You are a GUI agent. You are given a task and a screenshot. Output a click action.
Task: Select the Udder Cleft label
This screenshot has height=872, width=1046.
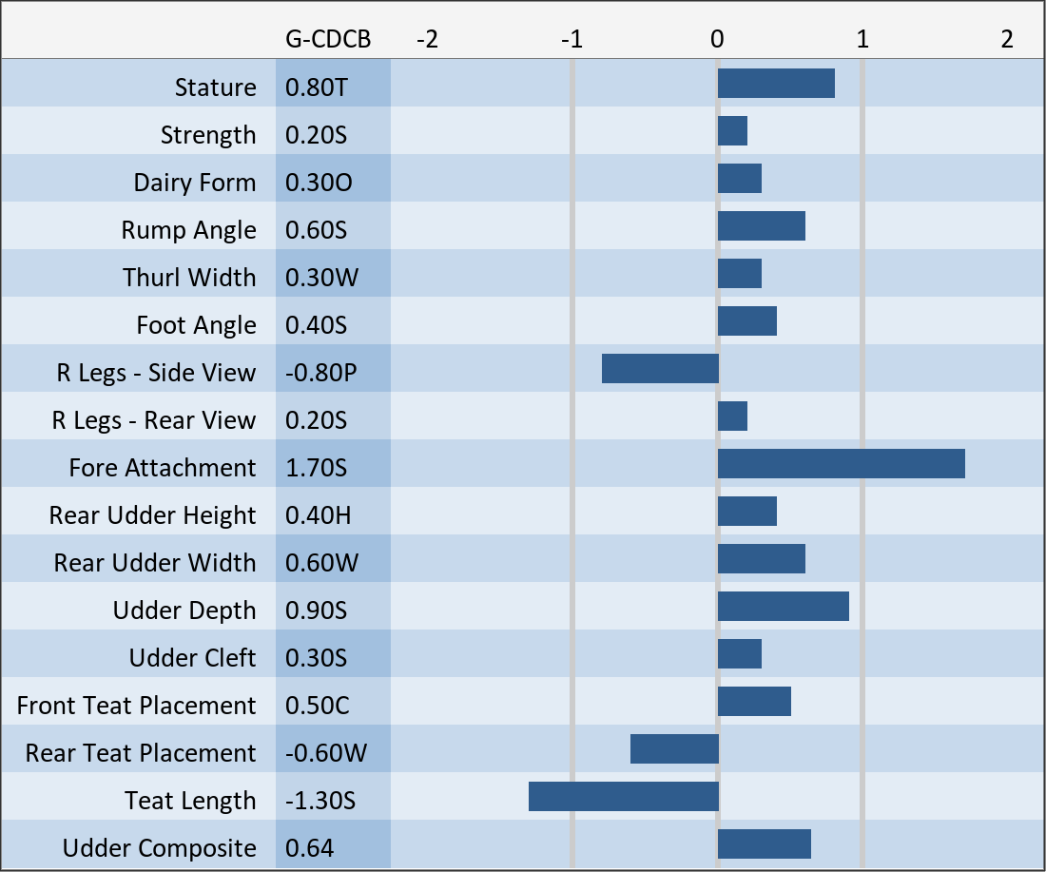[x=192, y=658]
